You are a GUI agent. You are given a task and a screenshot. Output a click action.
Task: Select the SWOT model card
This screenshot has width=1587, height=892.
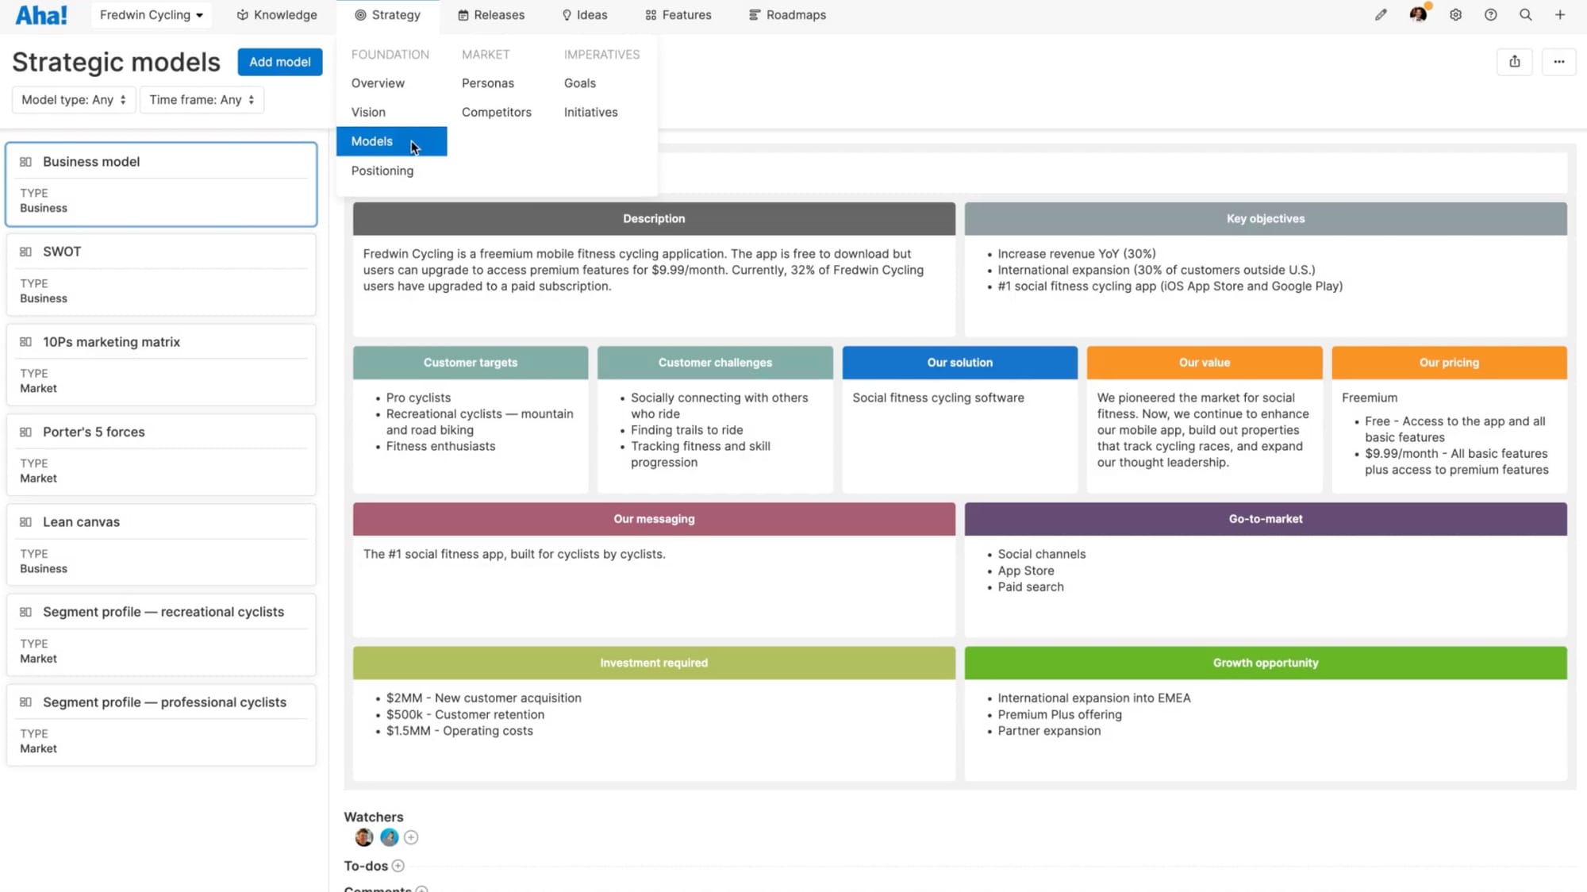pyautogui.click(x=161, y=275)
